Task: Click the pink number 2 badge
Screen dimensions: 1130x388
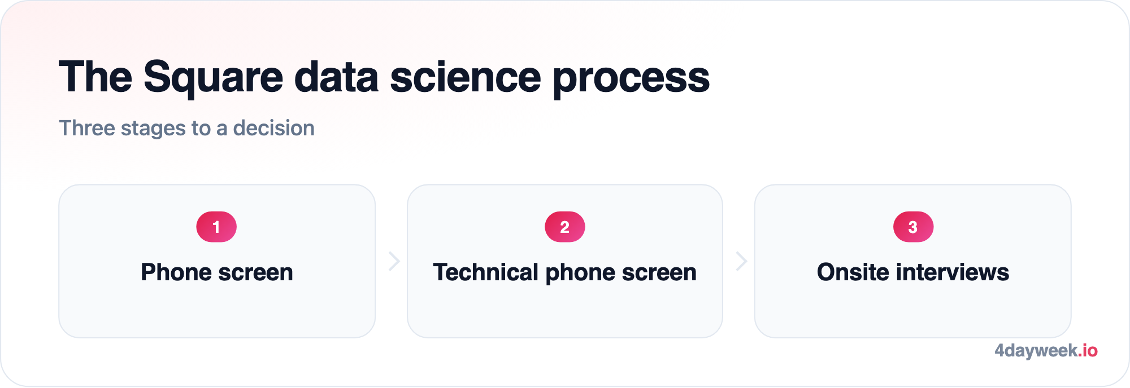Action: point(564,227)
